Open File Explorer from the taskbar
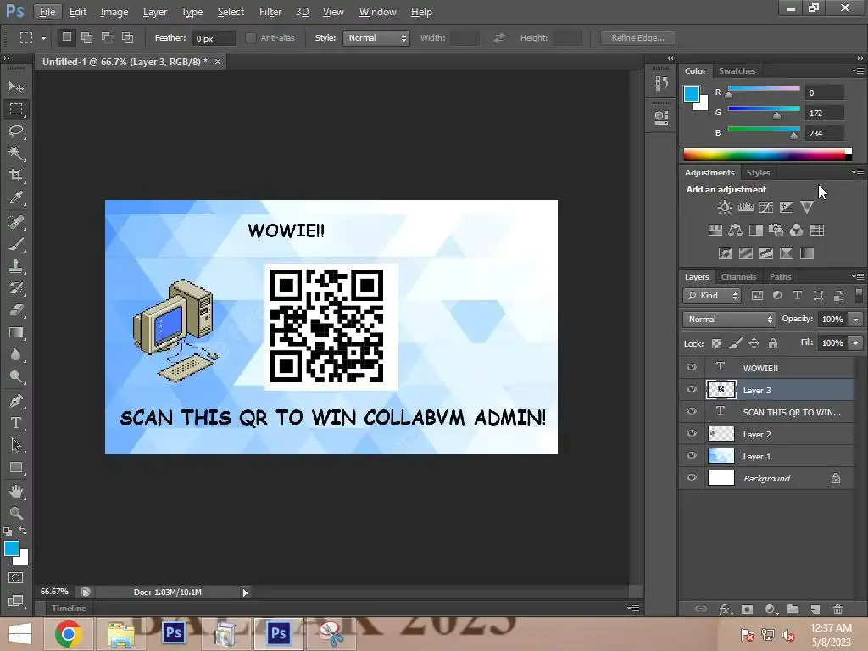Image resolution: width=868 pixels, height=651 pixels. (x=120, y=634)
